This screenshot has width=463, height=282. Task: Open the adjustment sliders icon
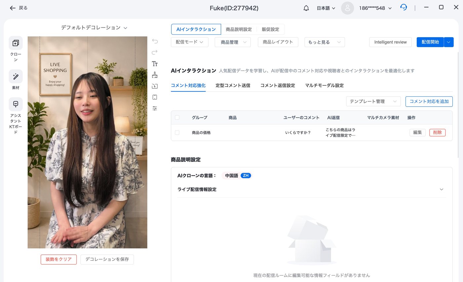(154, 108)
